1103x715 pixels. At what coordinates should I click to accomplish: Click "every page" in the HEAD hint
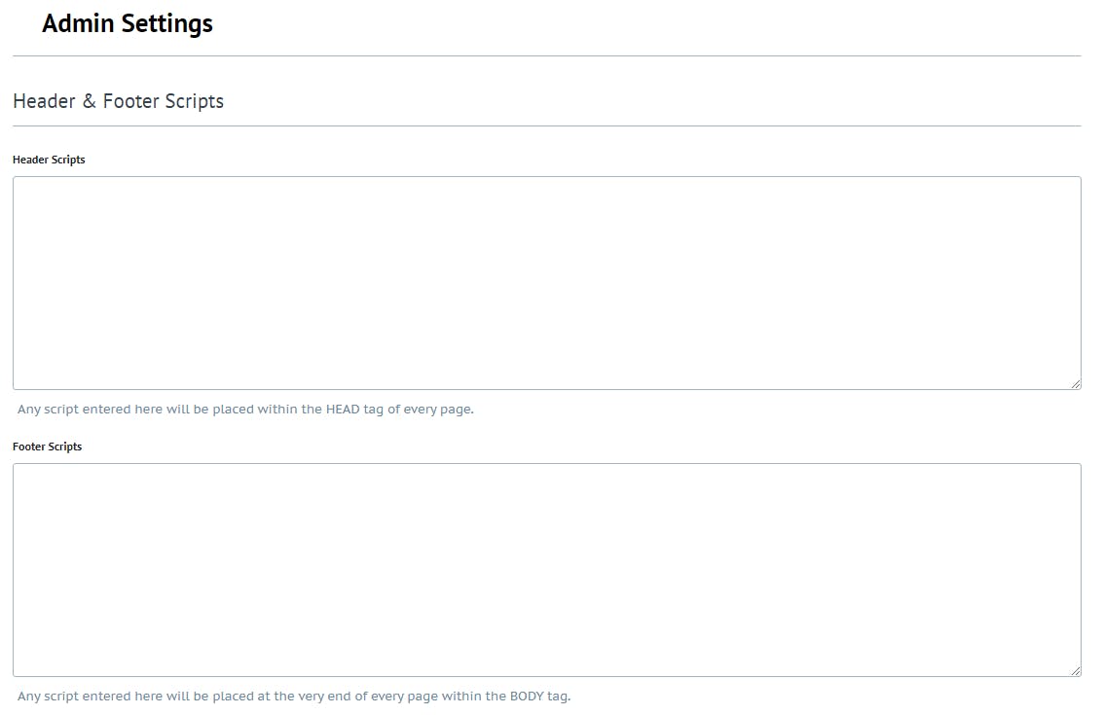[x=438, y=410]
